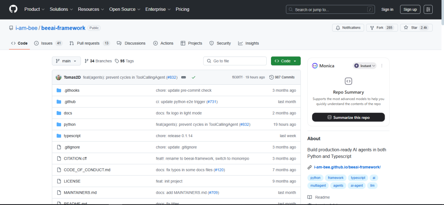The height and width of the screenshot is (205, 444).
Task: Open the Actions tab
Action: pos(163,43)
